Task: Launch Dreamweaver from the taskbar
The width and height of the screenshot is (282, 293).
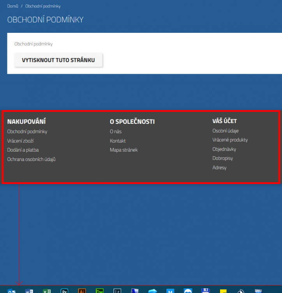Action: (x=100, y=291)
